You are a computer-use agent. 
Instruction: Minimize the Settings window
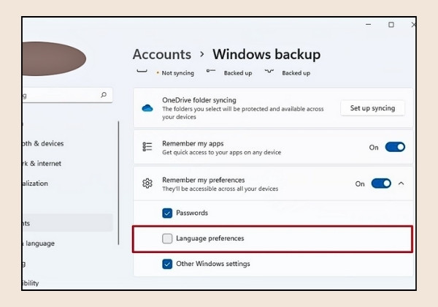pyautogui.click(x=369, y=25)
